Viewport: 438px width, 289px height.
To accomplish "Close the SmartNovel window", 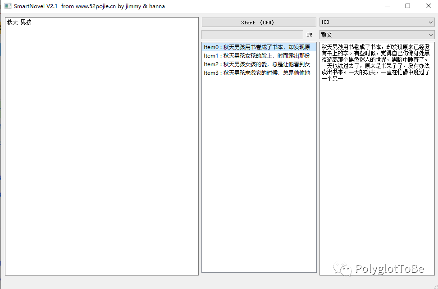I will point(428,6).
